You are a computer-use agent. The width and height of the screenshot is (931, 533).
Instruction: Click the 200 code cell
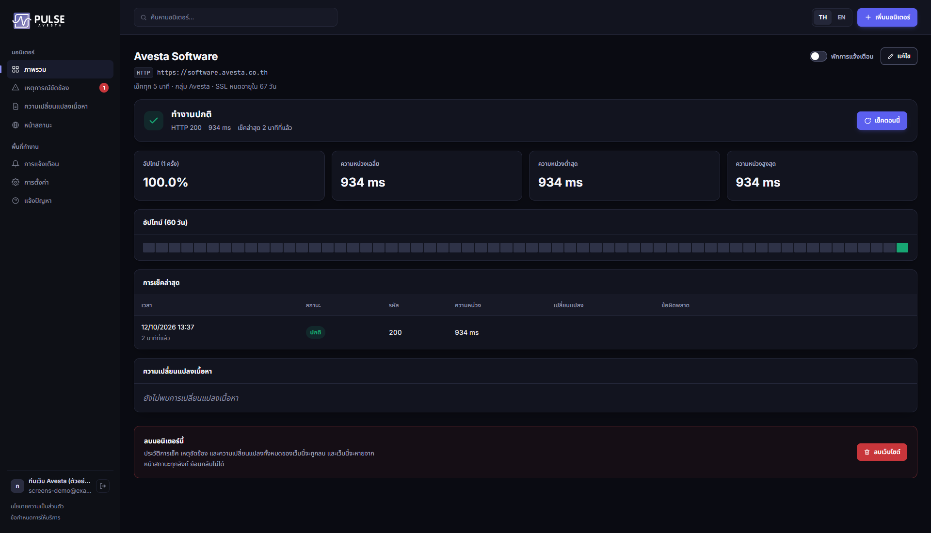pos(395,332)
